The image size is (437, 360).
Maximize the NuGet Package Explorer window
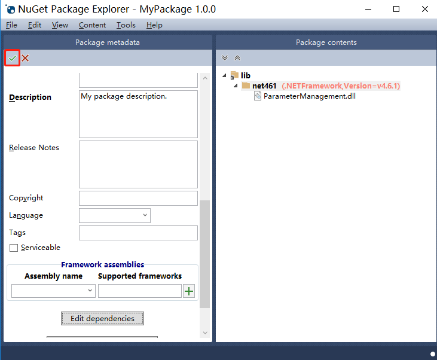click(x=396, y=9)
